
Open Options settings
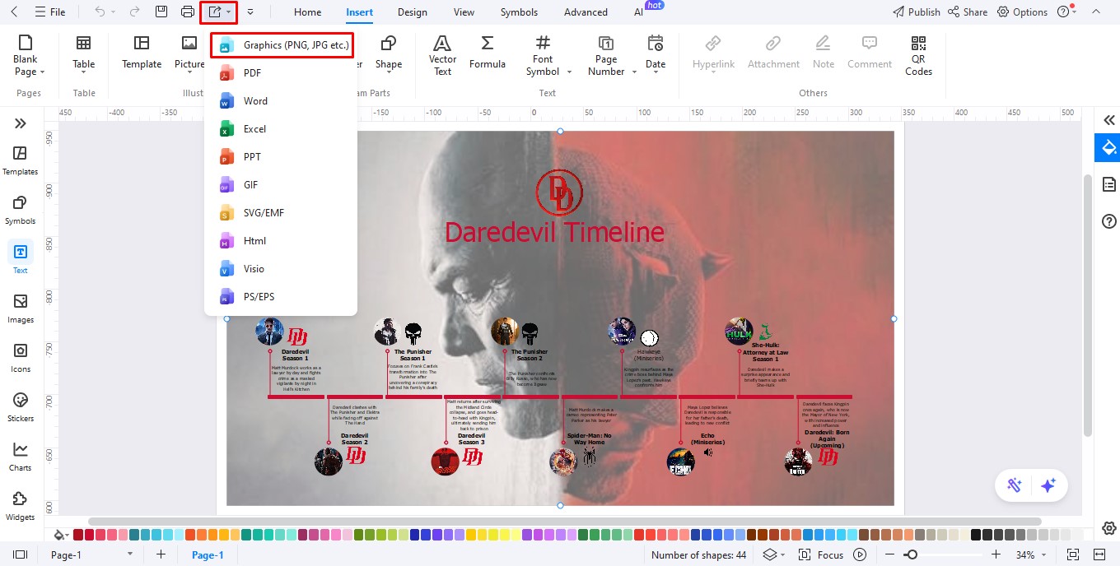(1022, 12)
